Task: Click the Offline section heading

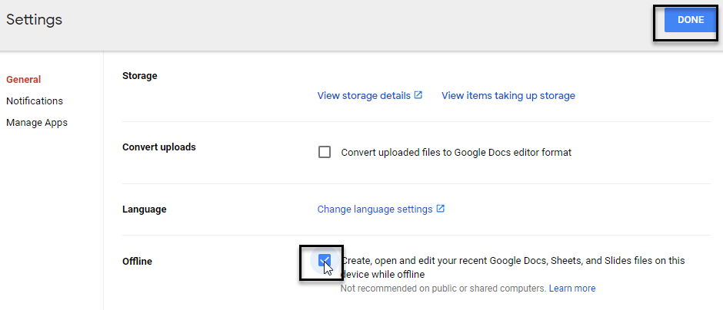Action: click(137, 261)
